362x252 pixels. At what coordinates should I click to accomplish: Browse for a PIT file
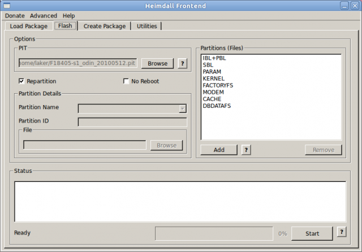(157, 63)
